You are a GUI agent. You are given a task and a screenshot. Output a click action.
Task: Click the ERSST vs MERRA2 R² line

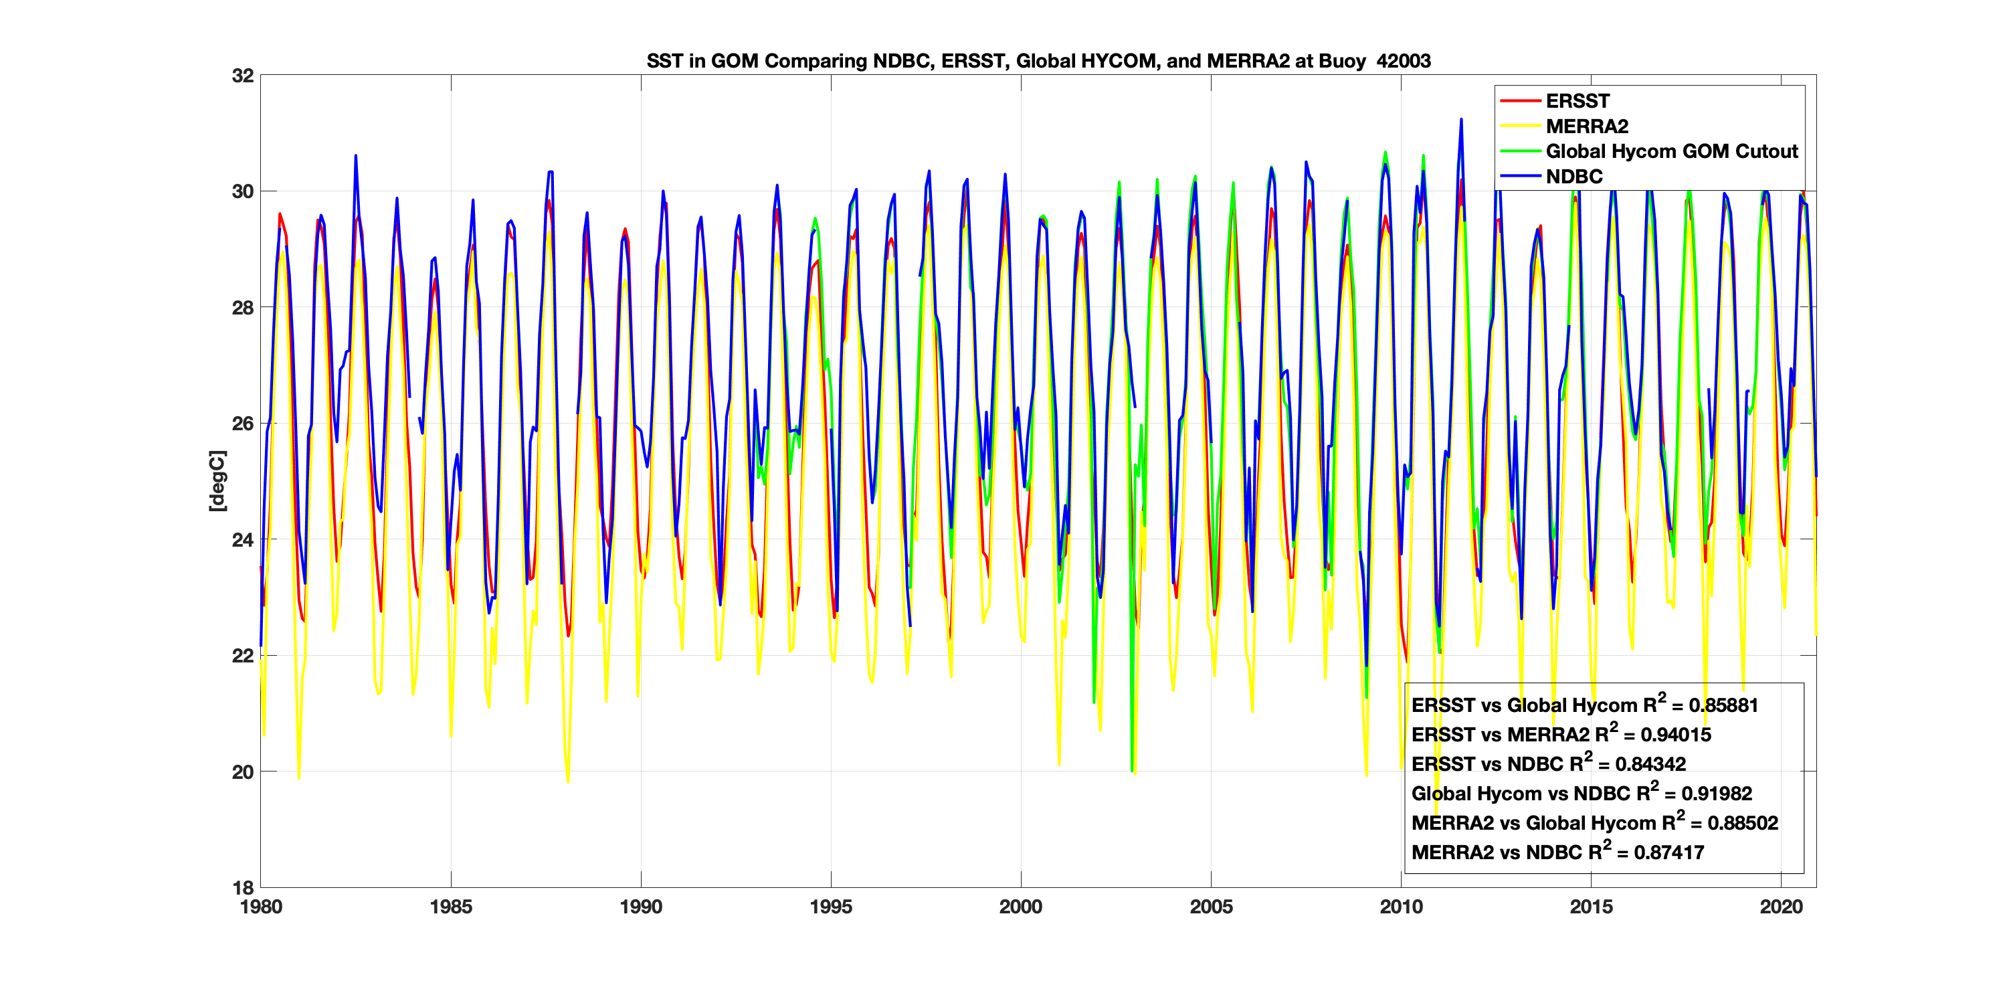(x=1561, y=734)
